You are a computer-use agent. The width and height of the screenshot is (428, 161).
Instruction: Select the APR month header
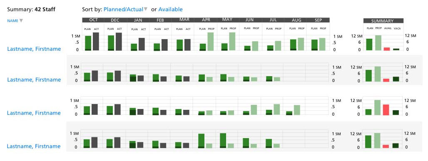[x=206, y=20]
